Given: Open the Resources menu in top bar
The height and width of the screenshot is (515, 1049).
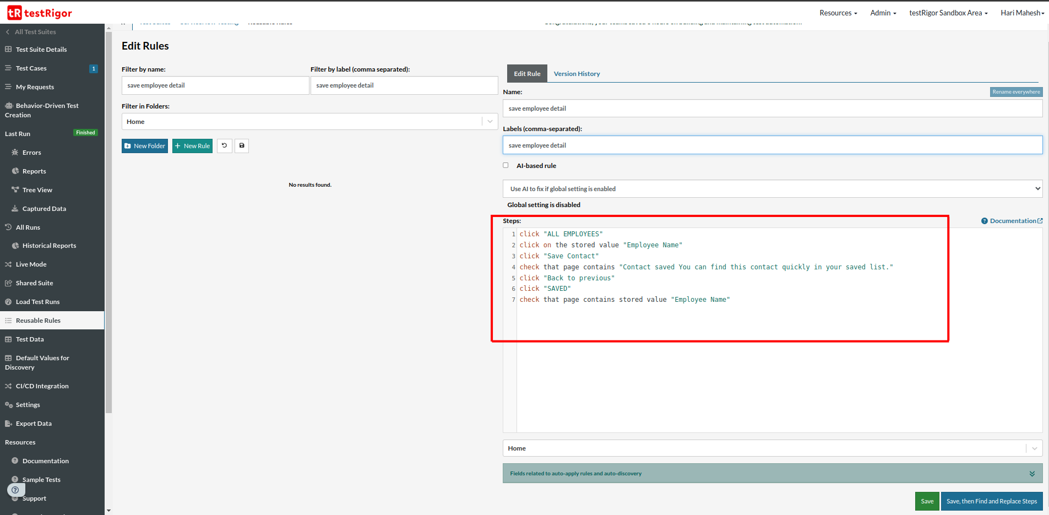Looking at the screenshot, I should (838, 13).
